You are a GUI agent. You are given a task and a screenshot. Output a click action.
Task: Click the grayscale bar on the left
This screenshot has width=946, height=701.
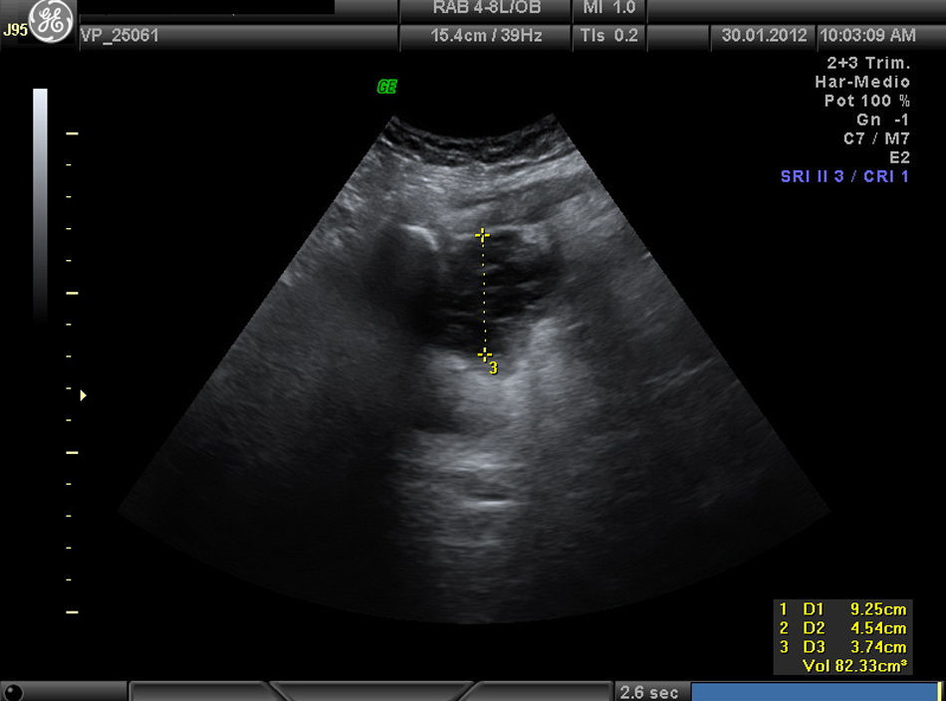point(40,199)
